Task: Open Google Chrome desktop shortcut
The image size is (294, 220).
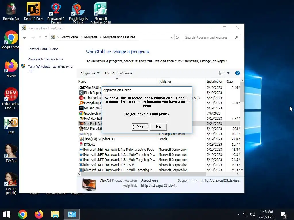Action: (11, 40)
